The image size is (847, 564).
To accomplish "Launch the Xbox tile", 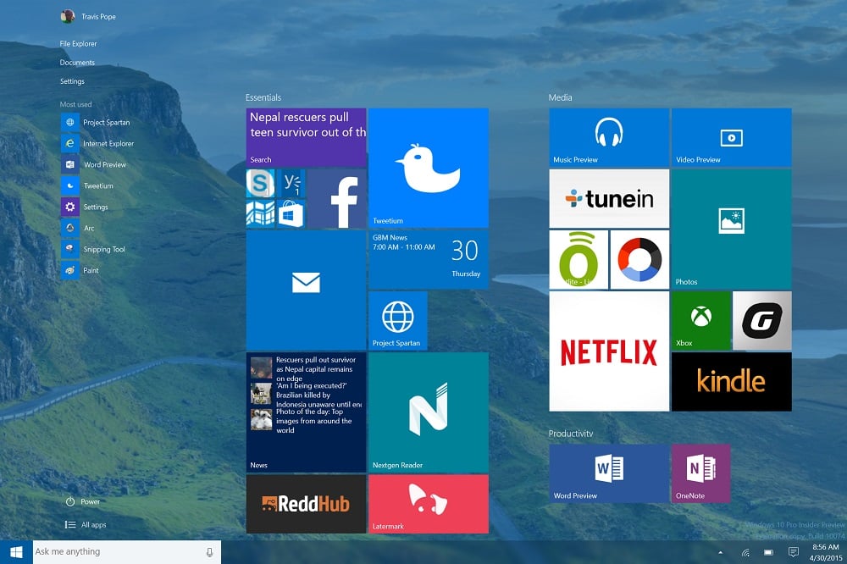I will (700, 320).
